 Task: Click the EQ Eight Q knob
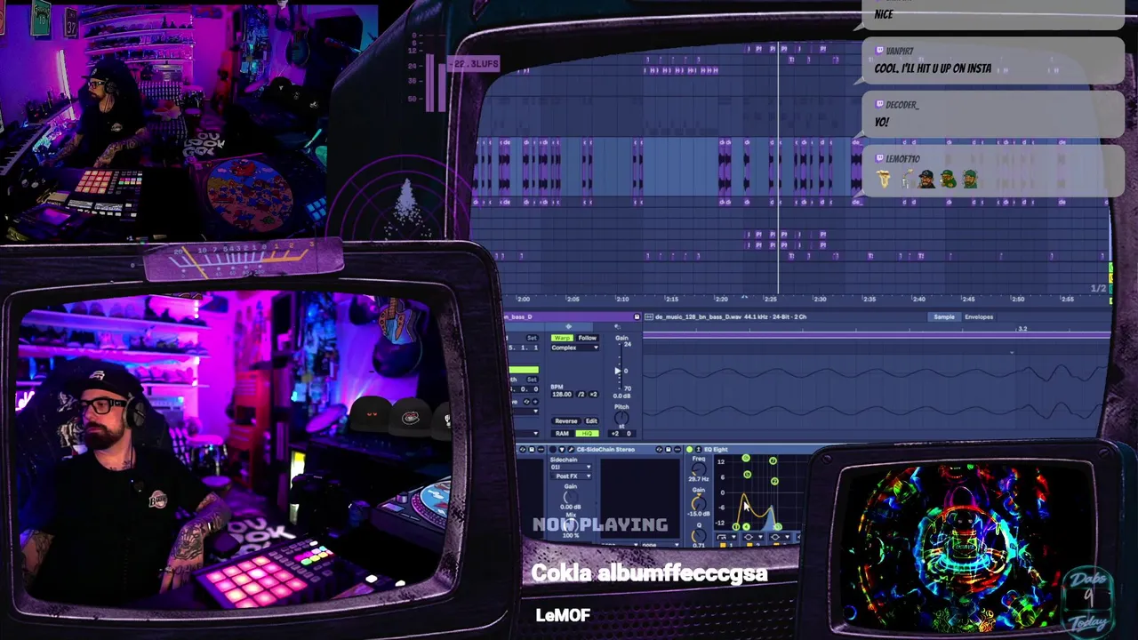[699, 536]
